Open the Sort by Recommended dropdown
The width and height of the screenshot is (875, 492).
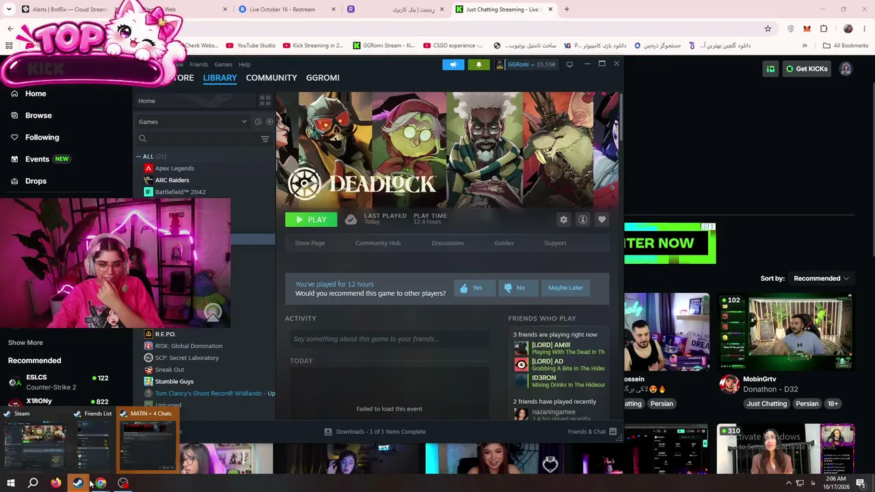(x=821, y=278)
